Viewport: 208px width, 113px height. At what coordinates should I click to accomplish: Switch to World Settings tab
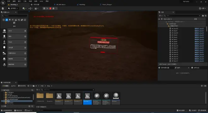pyautogui.click(x=165, y=68)
